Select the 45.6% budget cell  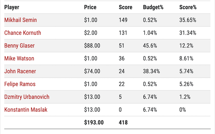[150, 46]
